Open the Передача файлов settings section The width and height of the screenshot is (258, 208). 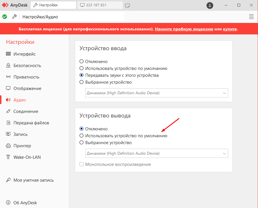pyautogui.click(x=31, y=123)
